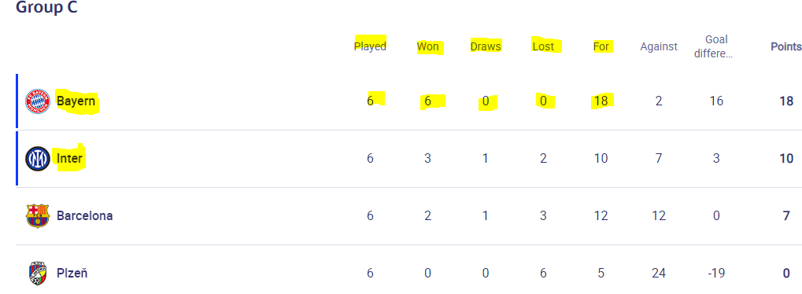Click the truncated Goal difference header
Viewport: 802px width, 294px height.
(x=716, y=46)
